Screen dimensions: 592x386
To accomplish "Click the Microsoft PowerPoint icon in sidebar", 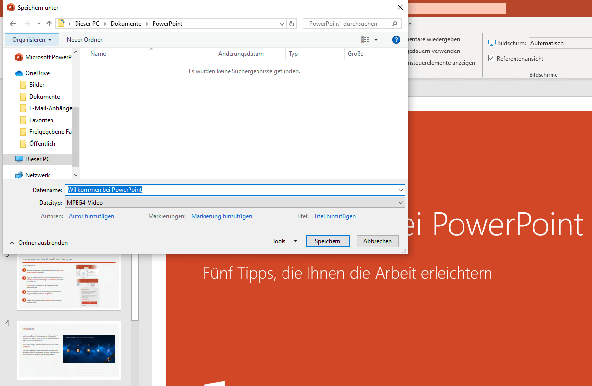I will 19,57.
